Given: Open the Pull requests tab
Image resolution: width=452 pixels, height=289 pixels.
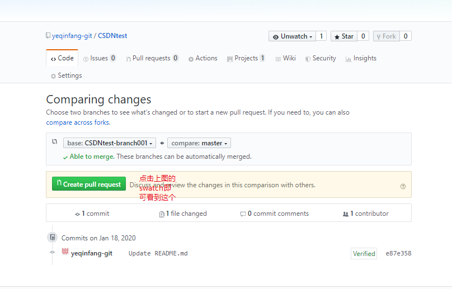Looking at the screenshot, I should tap(152, 58).
